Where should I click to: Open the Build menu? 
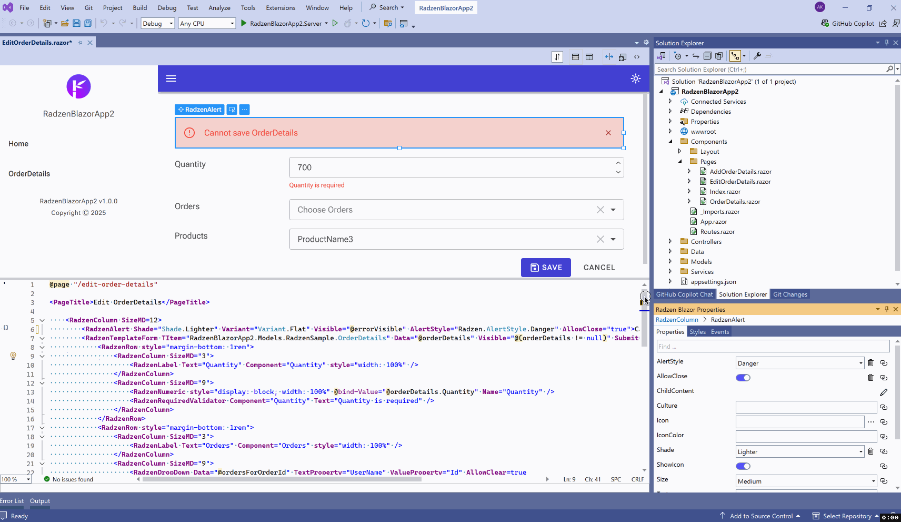(140, 8)
